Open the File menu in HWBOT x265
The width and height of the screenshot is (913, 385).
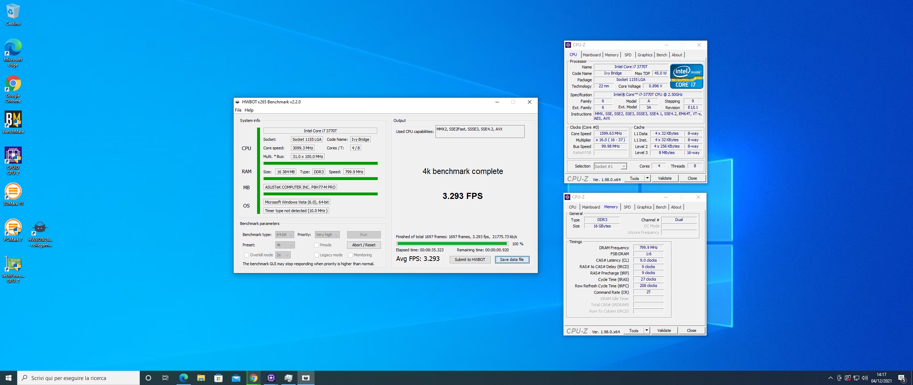click(238, 110)
